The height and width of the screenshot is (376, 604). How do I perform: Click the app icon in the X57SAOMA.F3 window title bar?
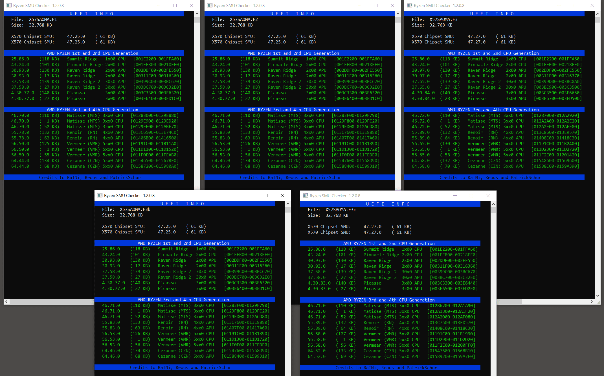click(409, 5)
